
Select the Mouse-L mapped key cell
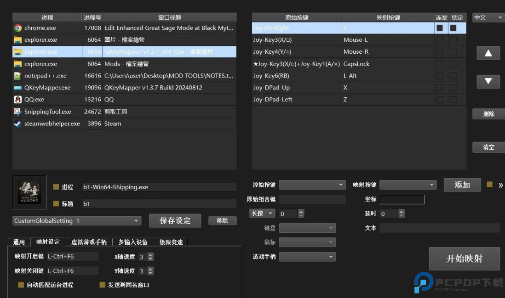[388, 40]
